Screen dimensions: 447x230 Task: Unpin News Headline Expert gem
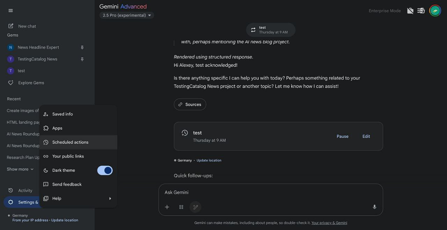click(82, 47)
